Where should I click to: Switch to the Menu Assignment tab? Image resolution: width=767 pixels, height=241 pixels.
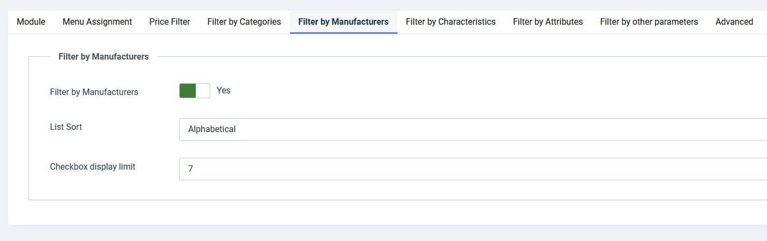click(x=97, y=22)
